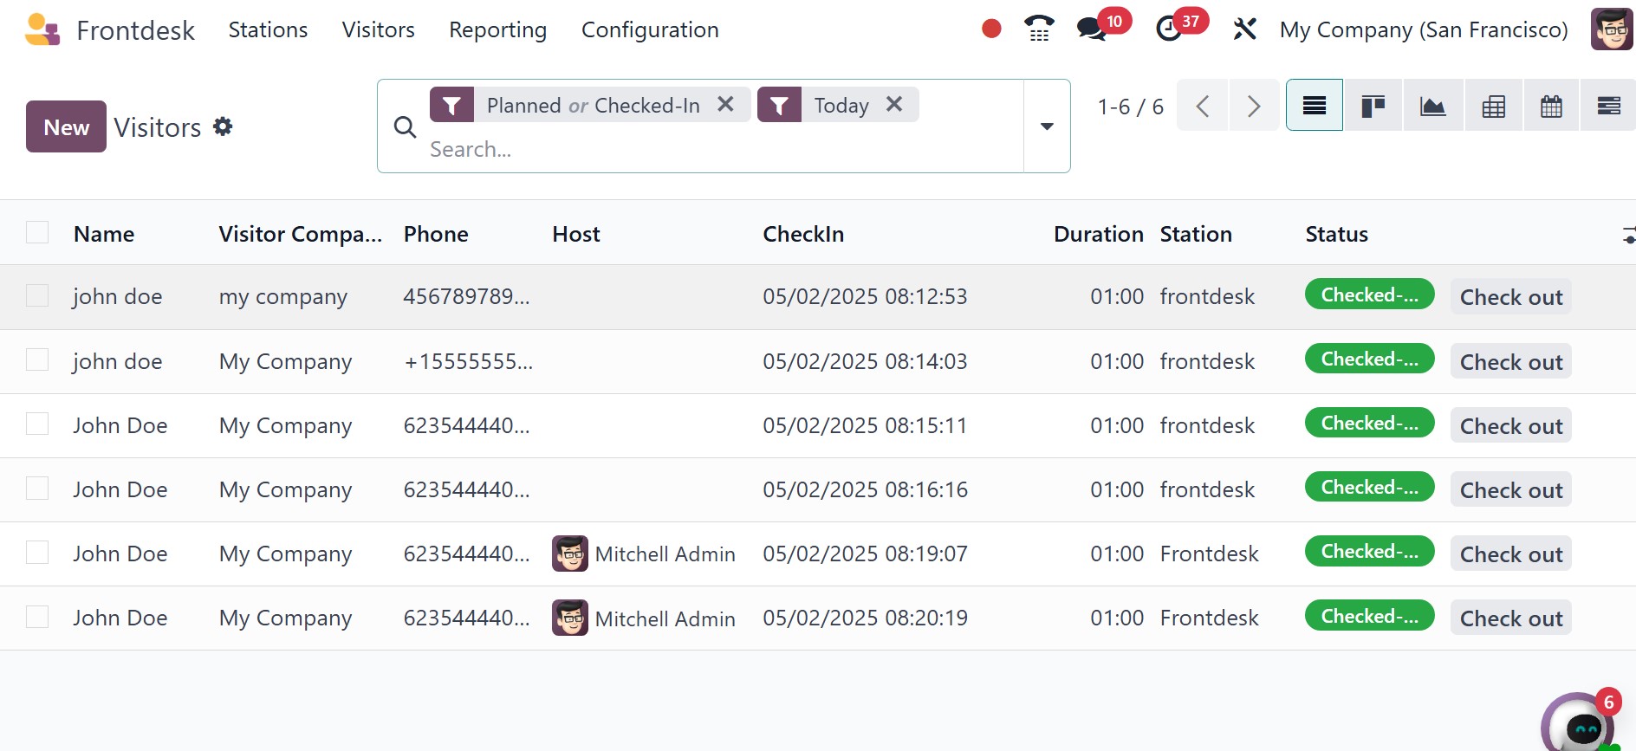Open the Reporting menu
The height and width of the screenshot is (751, 1636).
pos(497,29)
